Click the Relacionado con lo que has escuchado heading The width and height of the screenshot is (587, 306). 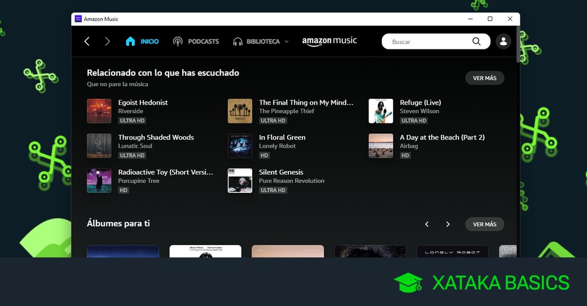163,73
